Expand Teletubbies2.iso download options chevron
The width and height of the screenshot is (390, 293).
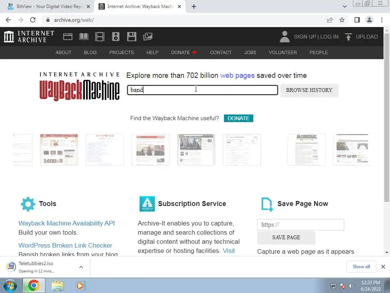click(x=81, y=267)
